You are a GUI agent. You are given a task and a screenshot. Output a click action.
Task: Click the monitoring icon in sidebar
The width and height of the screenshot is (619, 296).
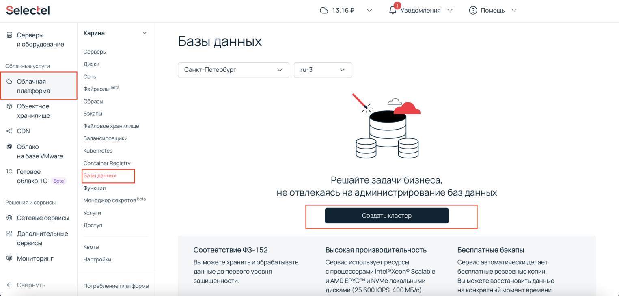point(9,259)
